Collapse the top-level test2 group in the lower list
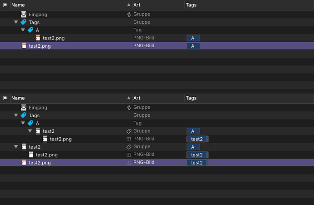This screenshot has width=314, height=205. pos(16,147)
